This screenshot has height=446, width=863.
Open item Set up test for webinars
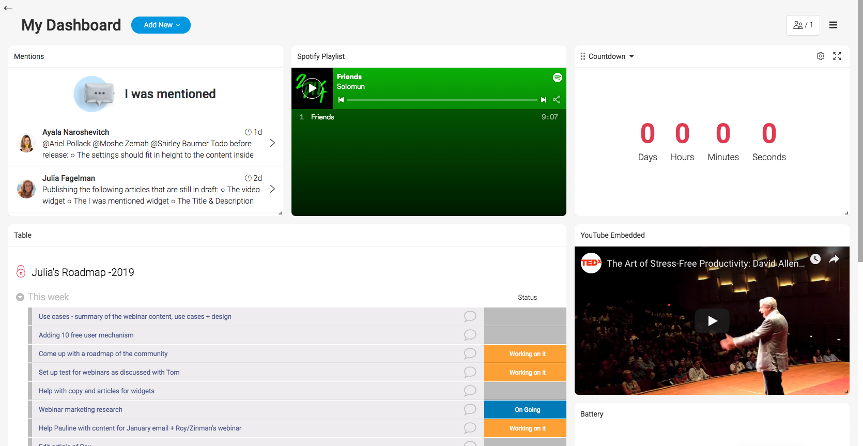tap(109, 373)
